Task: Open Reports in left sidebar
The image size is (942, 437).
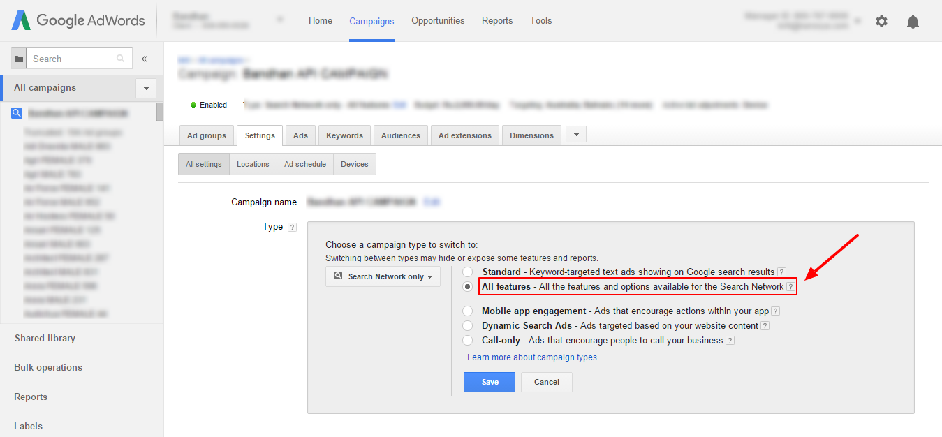Action: [x=31, y=397]
